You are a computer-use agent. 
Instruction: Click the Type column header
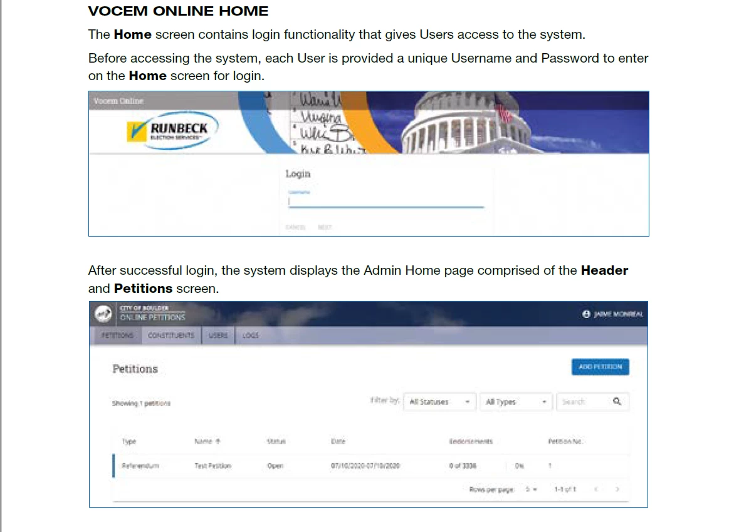(x=128, y=441)
